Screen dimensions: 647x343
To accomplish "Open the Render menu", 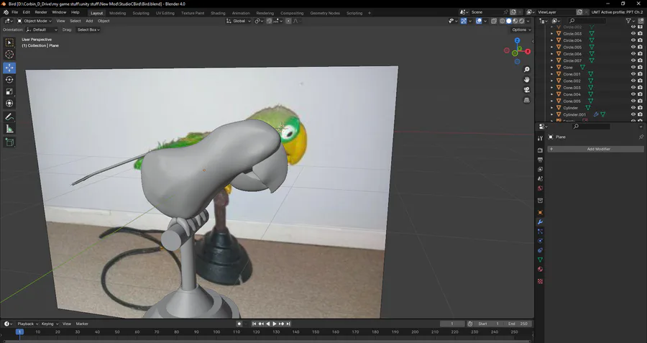I will (x=41, y=12).
